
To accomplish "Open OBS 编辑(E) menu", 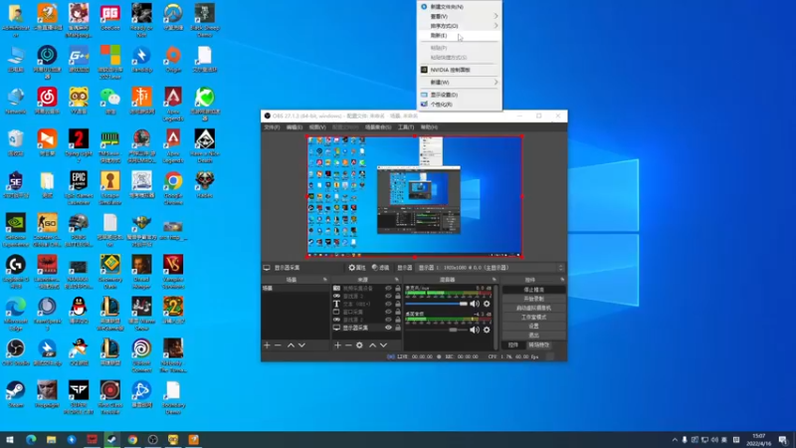I will 295,127.
